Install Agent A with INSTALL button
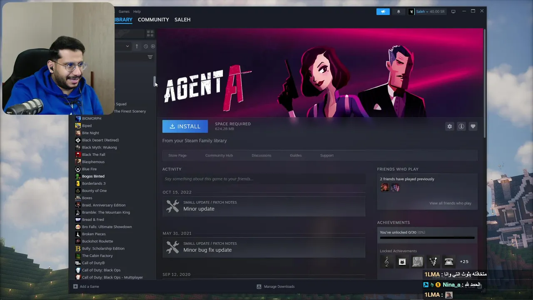 [185, 126]
